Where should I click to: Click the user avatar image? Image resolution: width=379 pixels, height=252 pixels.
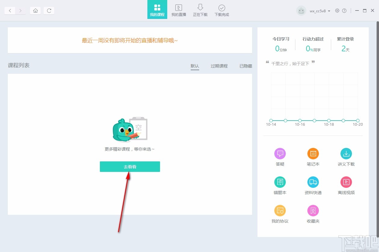[301, 10]
